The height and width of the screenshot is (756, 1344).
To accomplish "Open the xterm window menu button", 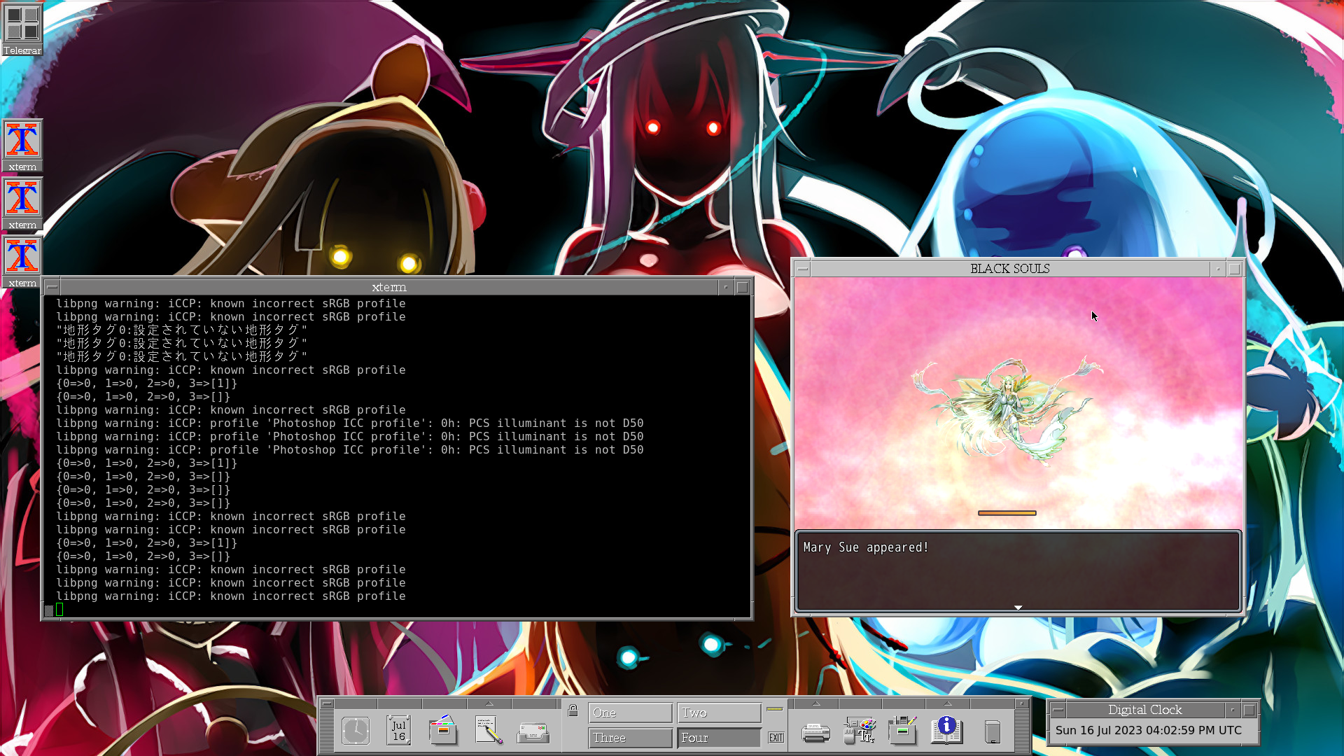I will coord(52,287).
